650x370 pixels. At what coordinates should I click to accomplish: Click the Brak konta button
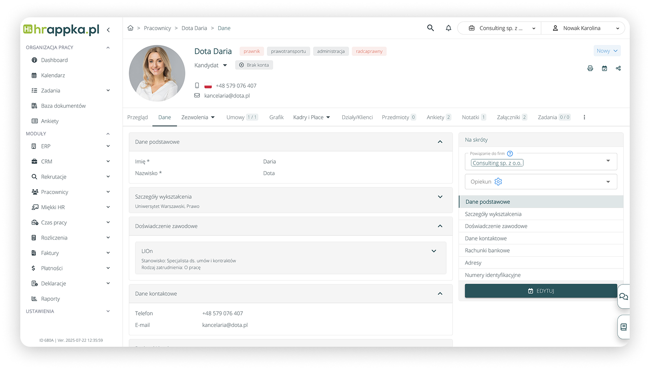(254, 65)
